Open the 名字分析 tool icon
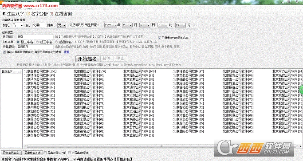The height and width of the screenshot is (161, 303). coord(28,14)
